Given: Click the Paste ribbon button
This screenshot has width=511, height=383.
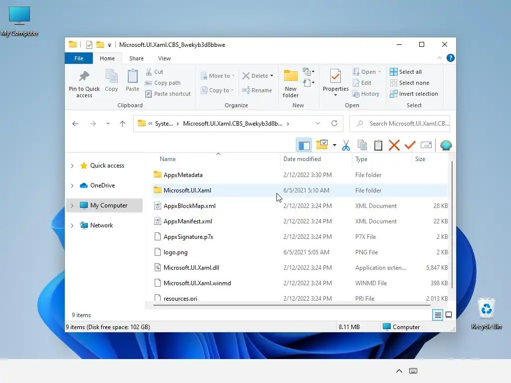Looking at the screenshot, I should (x=132, y=80).
